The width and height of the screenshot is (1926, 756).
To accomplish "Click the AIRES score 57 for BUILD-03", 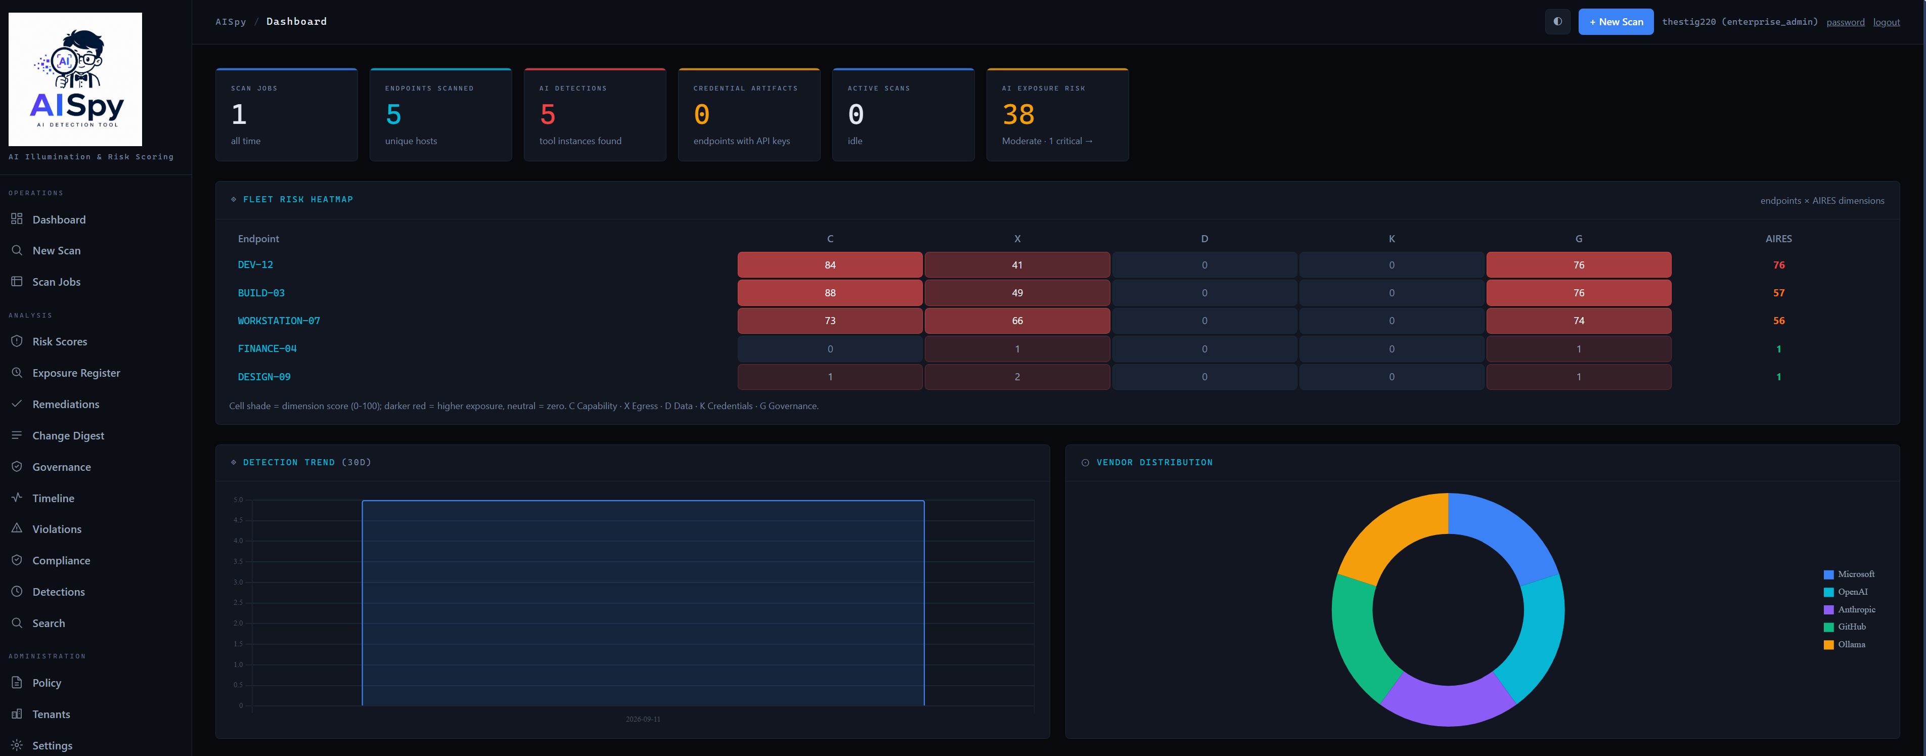I will click(x=1779, y=293).
